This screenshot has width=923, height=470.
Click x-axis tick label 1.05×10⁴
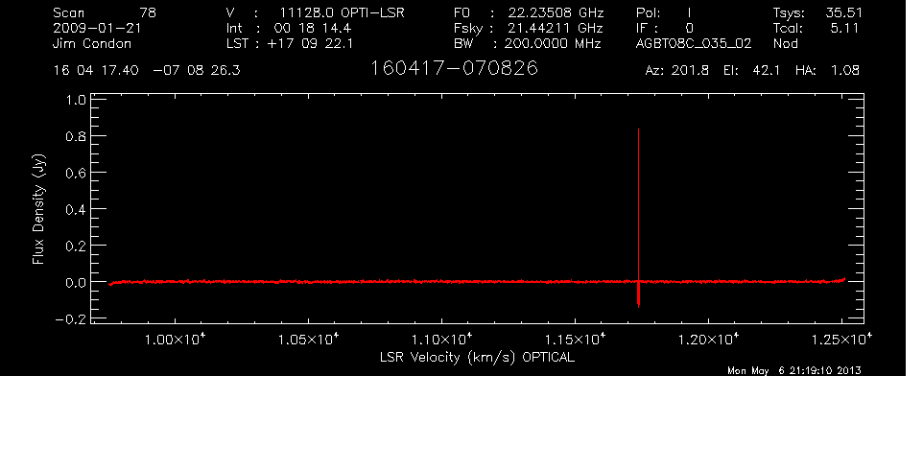308,339
